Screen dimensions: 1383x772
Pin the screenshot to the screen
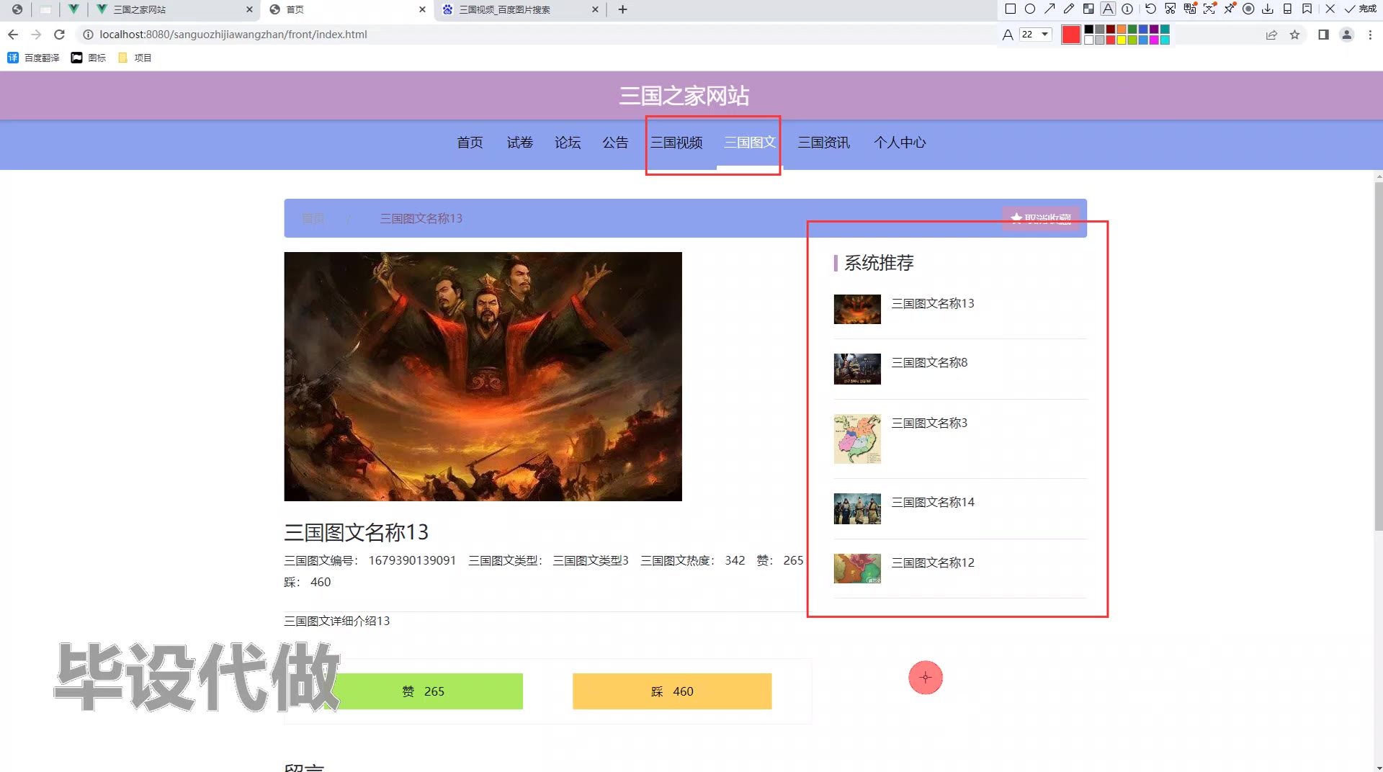tap(1229, 9)
